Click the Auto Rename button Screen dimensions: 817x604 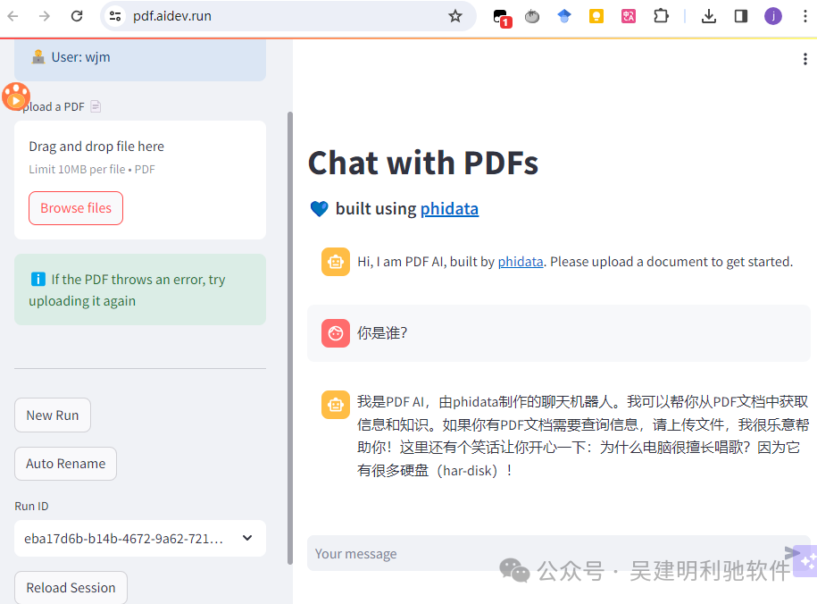[66, 463]
